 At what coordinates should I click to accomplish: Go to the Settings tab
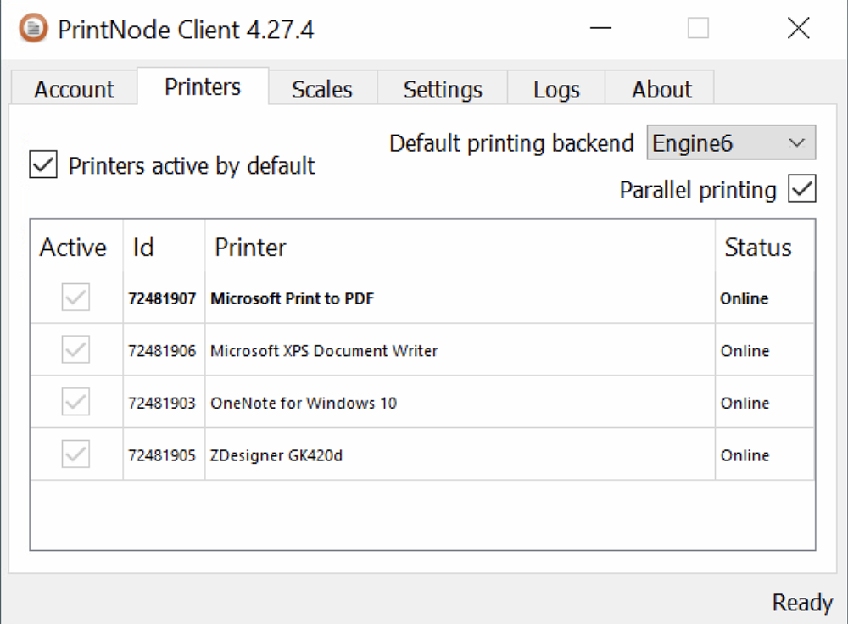(x=443, y=89)
